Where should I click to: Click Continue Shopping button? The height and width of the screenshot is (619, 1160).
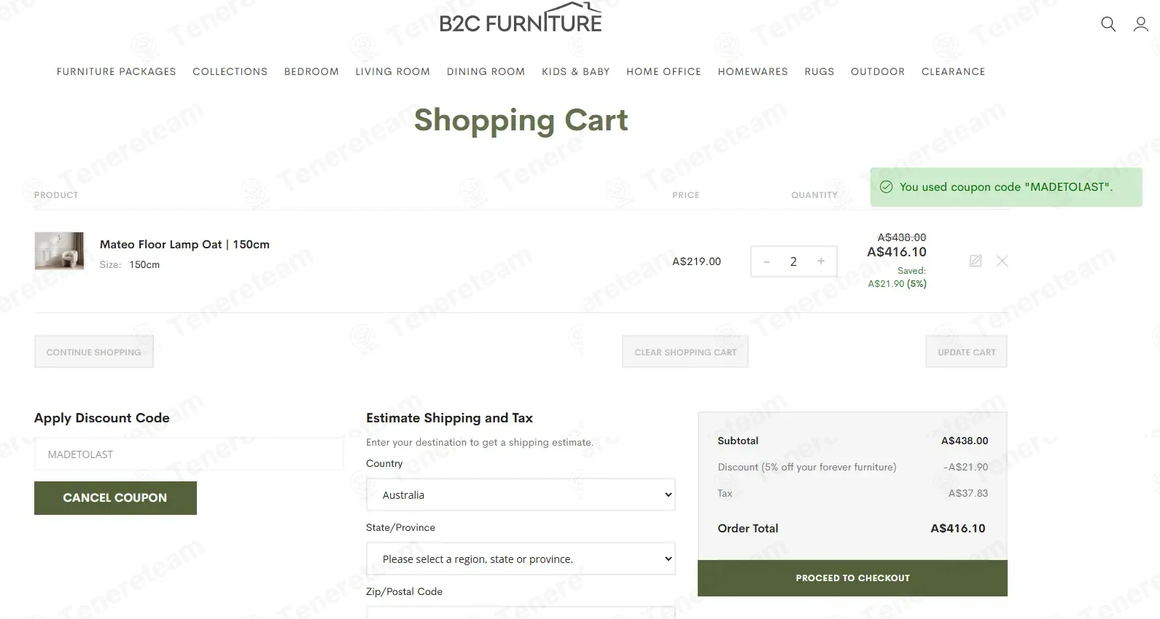point(94,352)
